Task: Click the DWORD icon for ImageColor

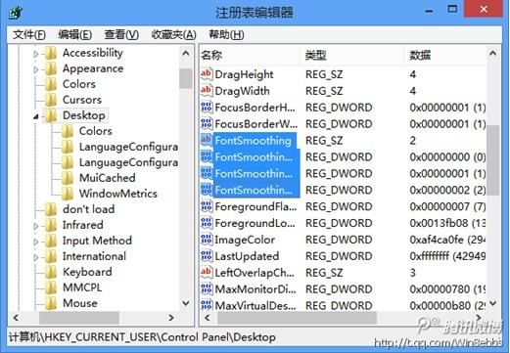Action: click(207, 240)
